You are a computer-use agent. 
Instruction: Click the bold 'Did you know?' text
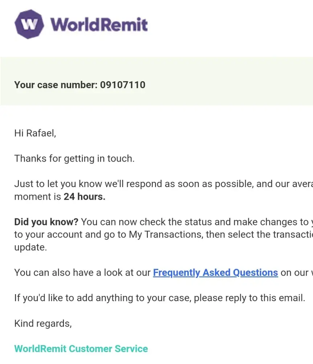click(46, 222)
